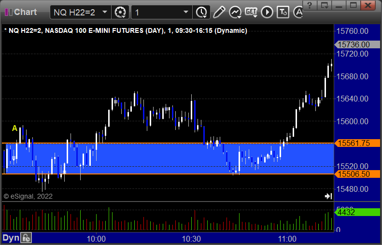
Task: Click the yellow 'A' chart annotation
Action: pyautogui.click(x=14, y=128)
